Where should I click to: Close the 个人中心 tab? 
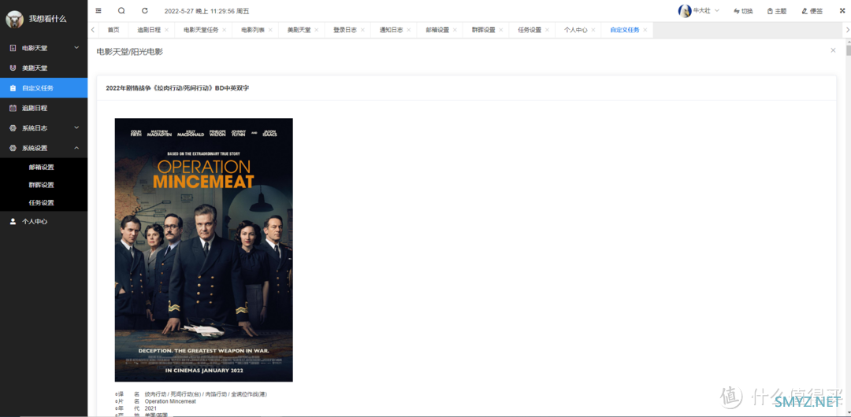click(x=593, y=31)
